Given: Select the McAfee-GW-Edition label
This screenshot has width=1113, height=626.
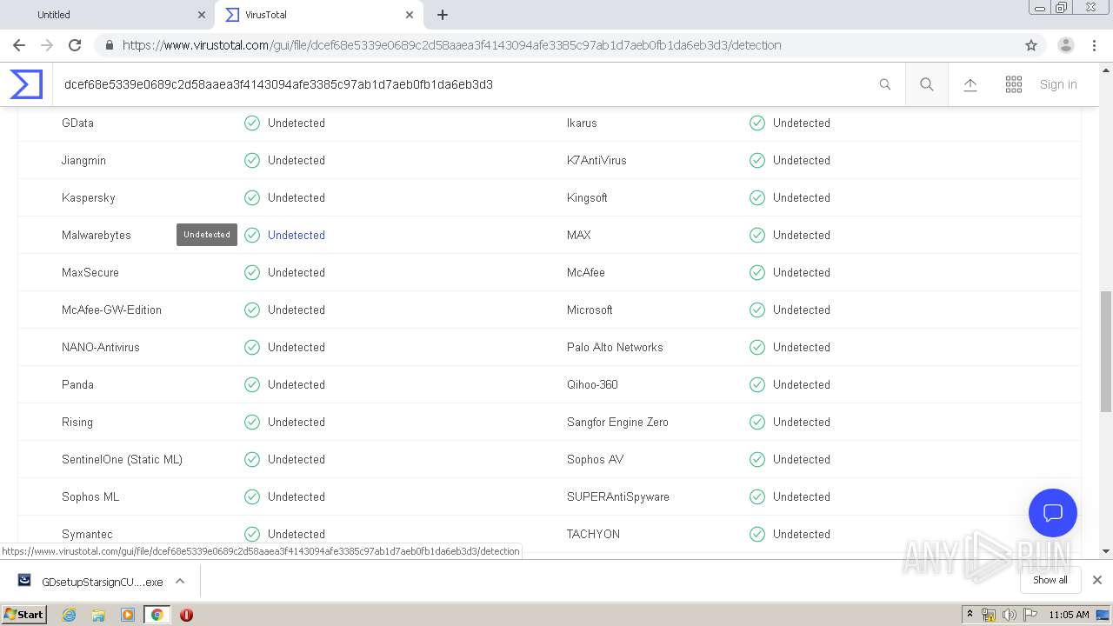Looking at the screenshot, I should point(111,310).
